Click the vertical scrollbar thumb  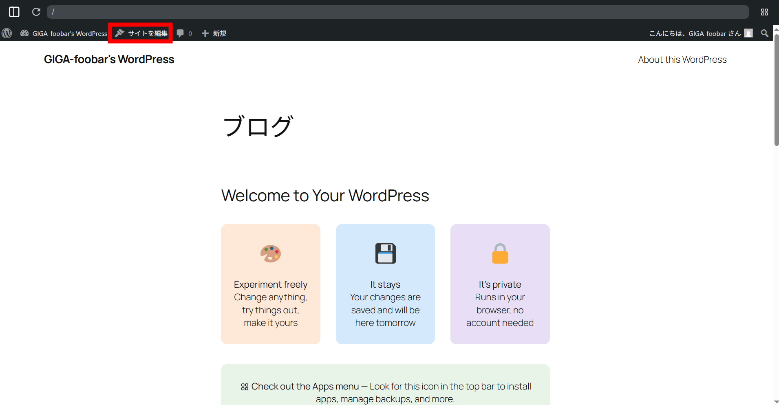pos(776,90)
